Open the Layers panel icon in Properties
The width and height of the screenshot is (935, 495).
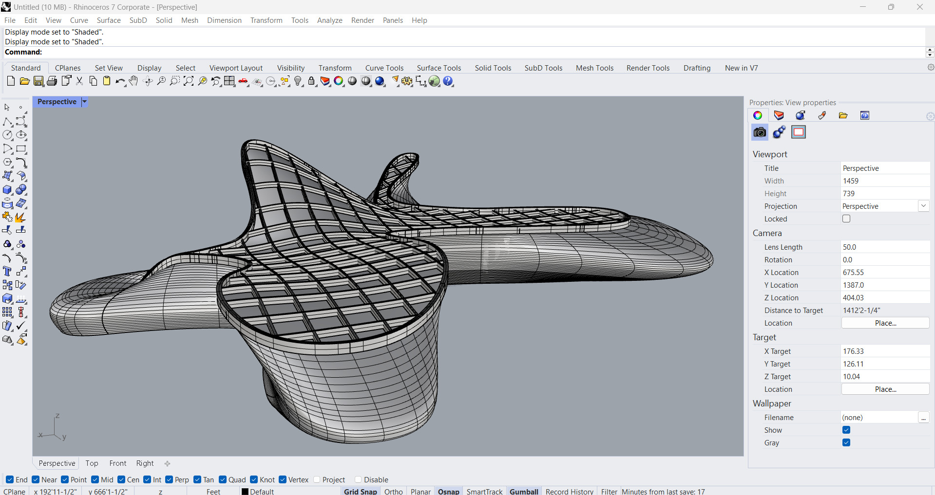point(779,115)
